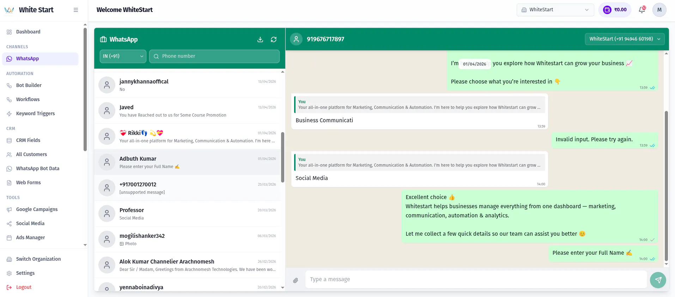Click the "Business Communicati" reply text

[x=324, y=120]
